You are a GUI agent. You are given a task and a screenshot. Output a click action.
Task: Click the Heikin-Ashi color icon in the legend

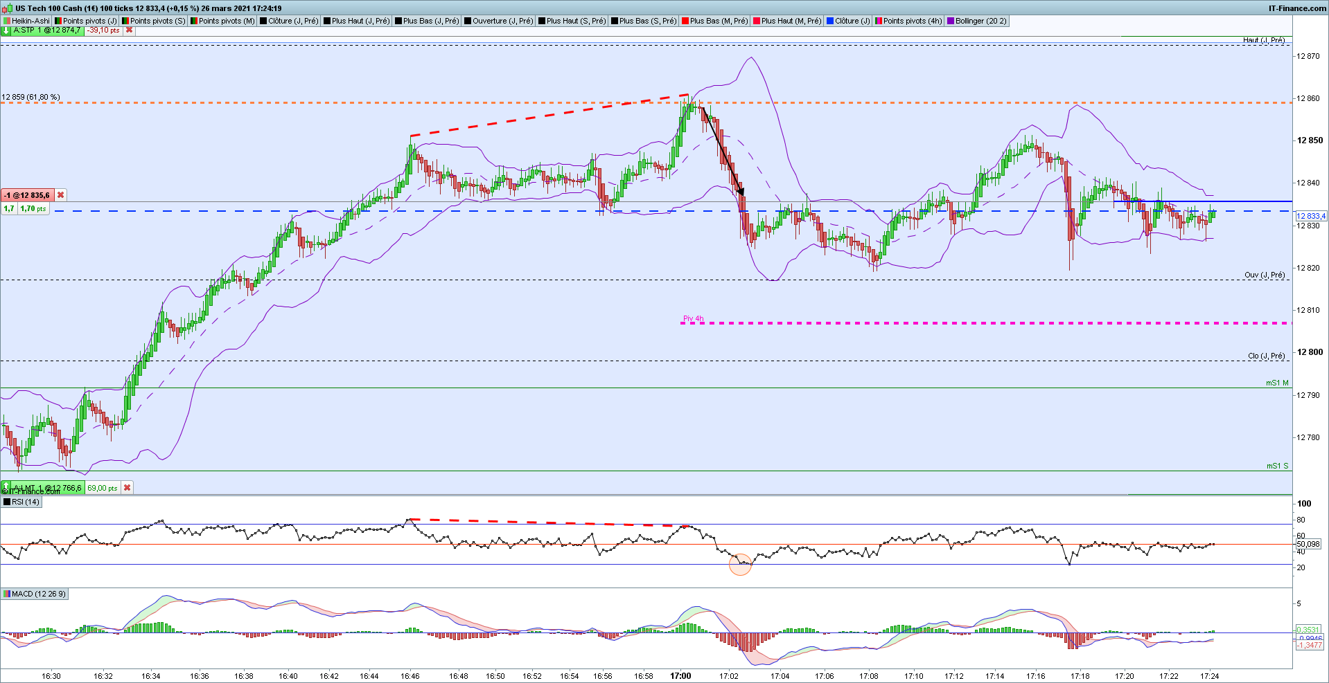[x=7, y=21]
